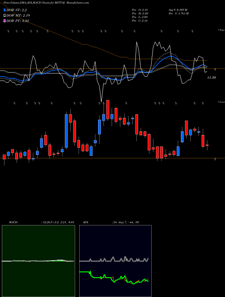The width and height of the screenshot is (225, 297).
Task: Open the dark blue ADX indicator chart panel
Action: 115,261
